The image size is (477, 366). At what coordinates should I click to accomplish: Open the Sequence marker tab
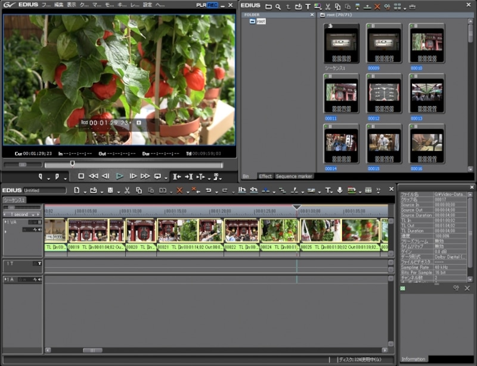[294, 177]
